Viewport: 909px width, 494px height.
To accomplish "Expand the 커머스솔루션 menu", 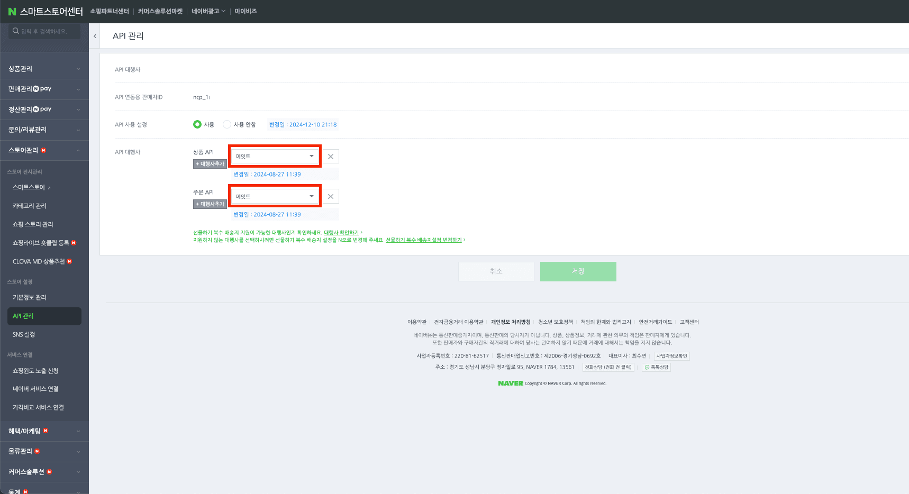I will [x=44, y=472].
